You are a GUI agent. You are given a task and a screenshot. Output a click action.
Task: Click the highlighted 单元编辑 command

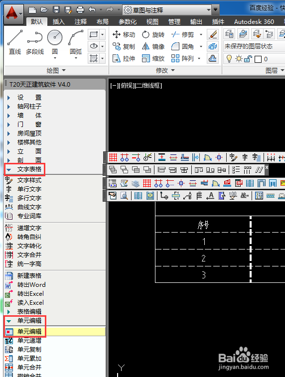[x=55, y=332]
